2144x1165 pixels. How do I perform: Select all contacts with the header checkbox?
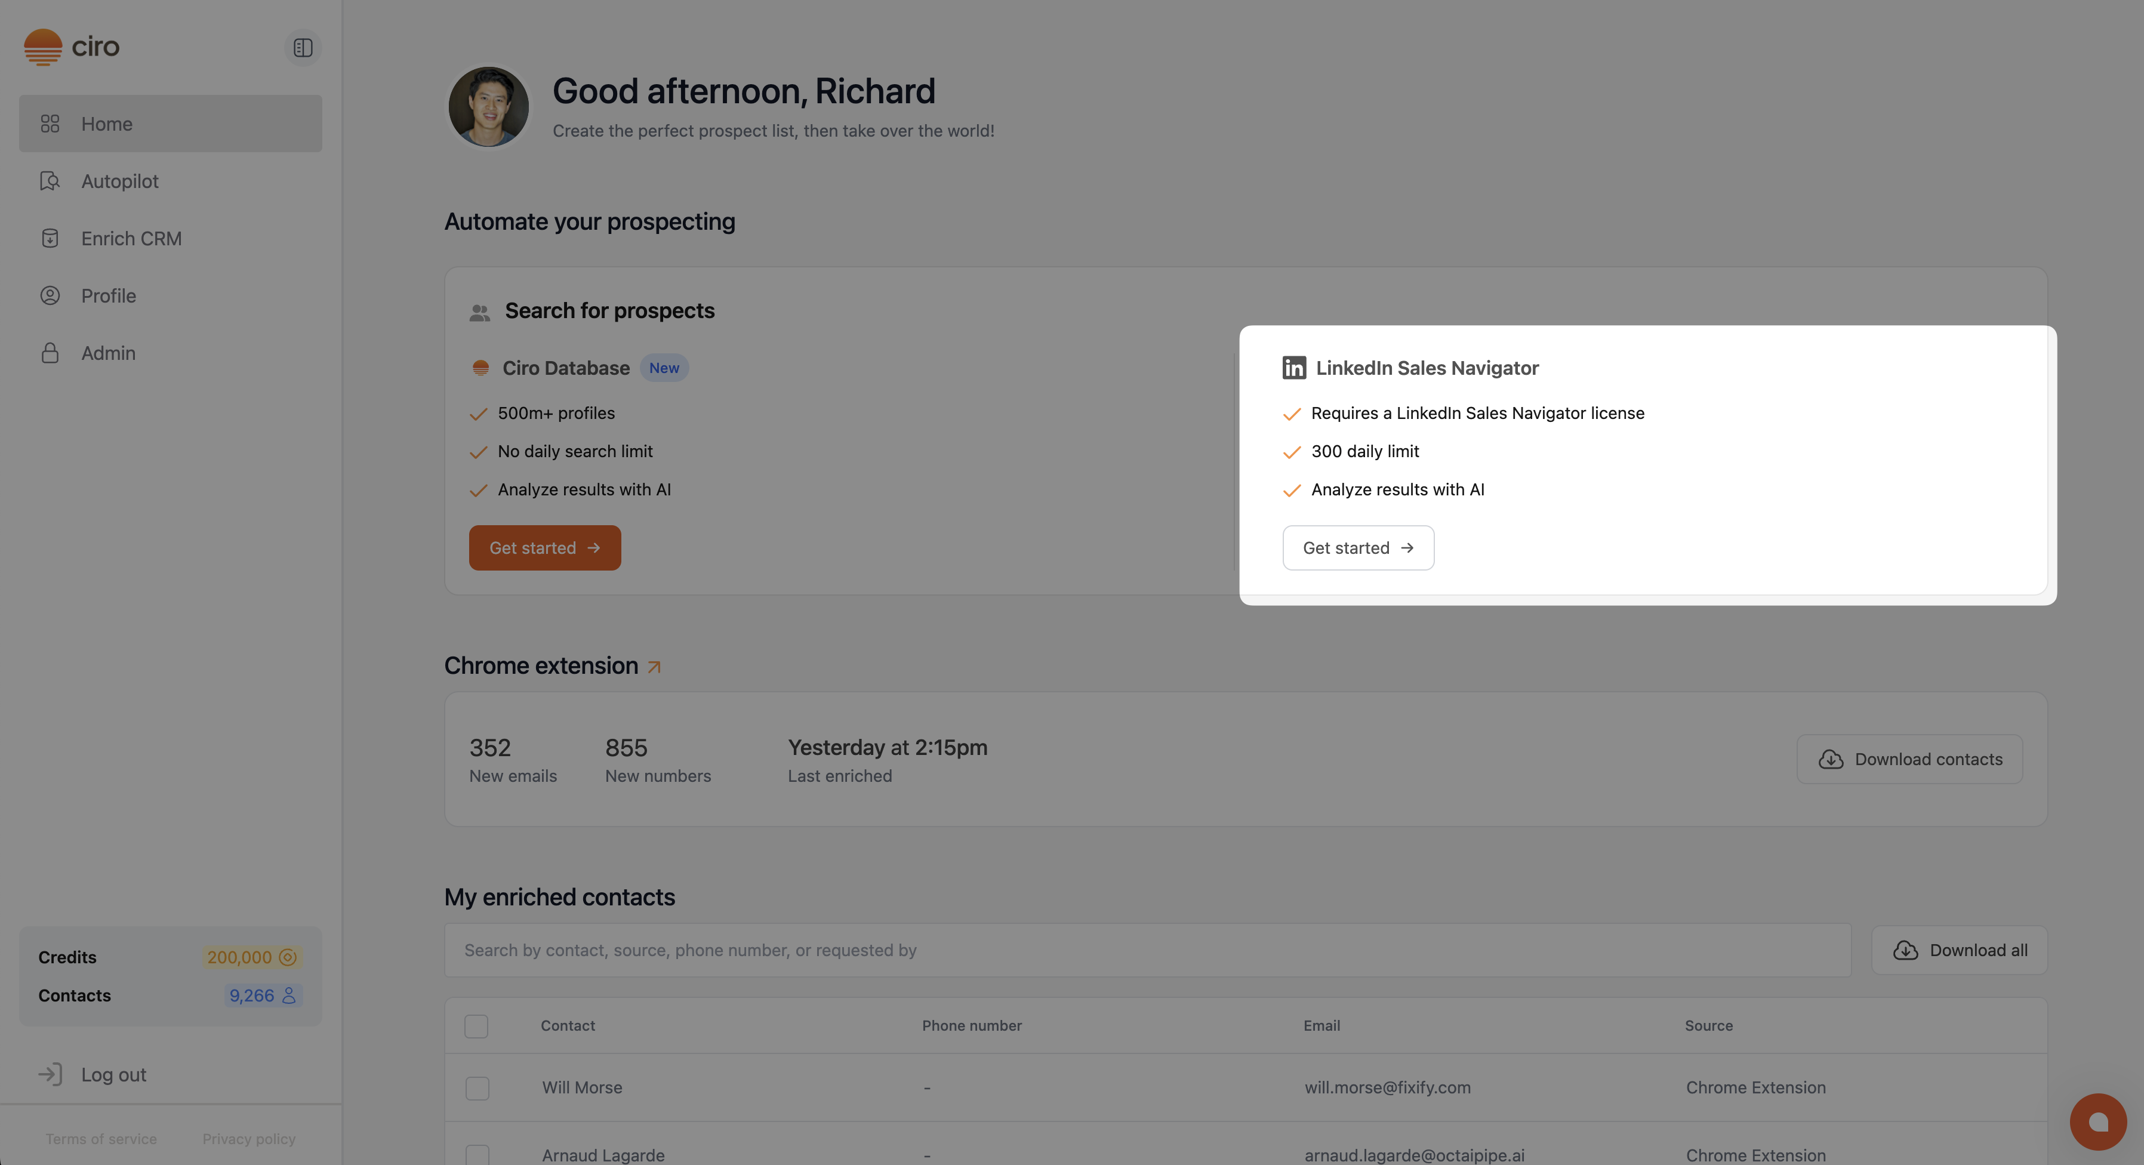[476, 1026]
